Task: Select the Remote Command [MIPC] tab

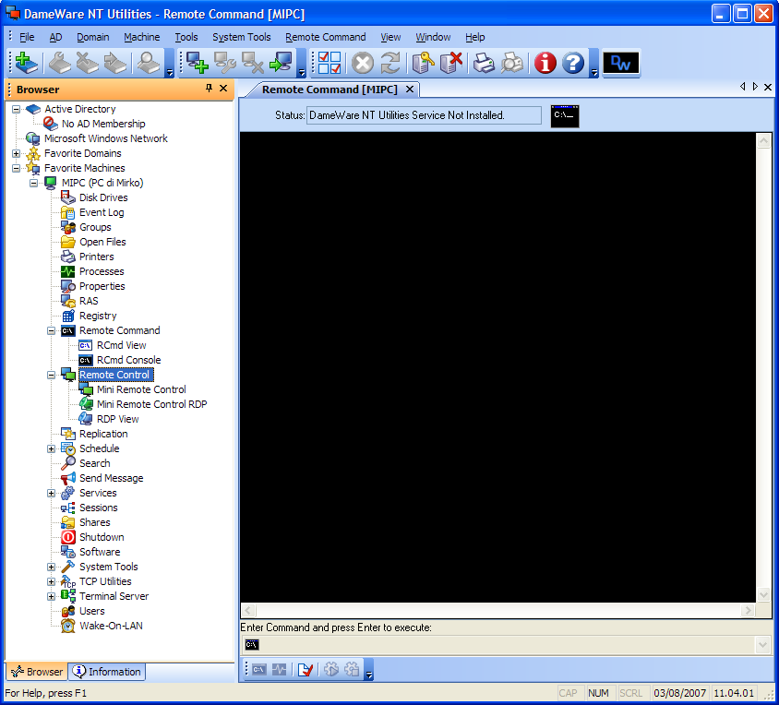Action: click(330, 90)
